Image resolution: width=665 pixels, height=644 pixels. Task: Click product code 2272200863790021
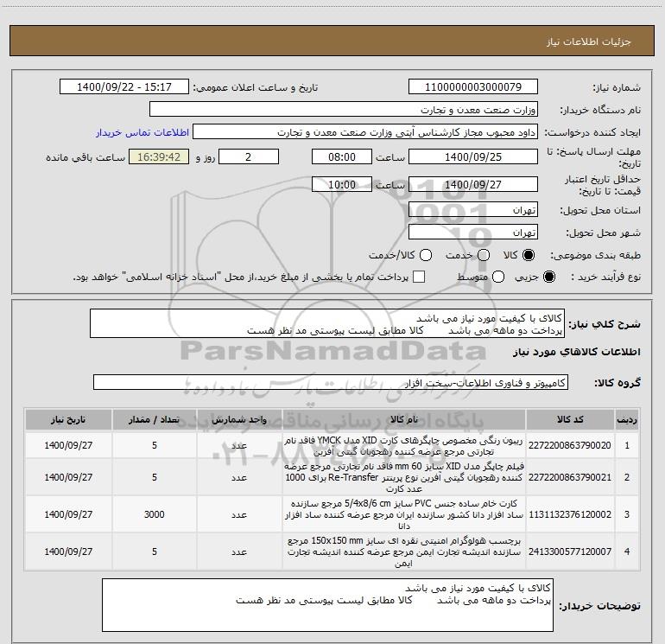click(x=570, y=477)
